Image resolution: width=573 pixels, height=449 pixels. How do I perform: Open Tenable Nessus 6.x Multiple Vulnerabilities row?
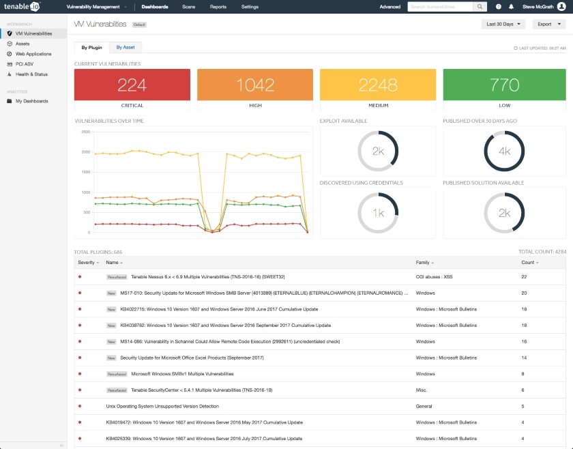click(320, 277)
